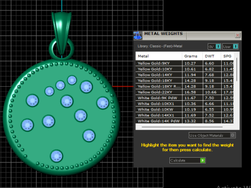Select the Yellow Gold:18KY row

click(185, 80)
